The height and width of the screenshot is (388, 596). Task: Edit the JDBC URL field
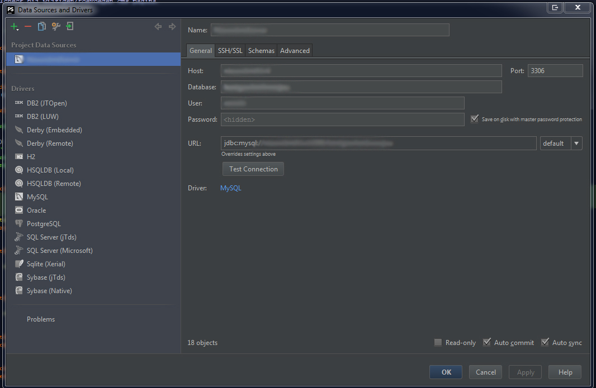tap(378, 143)
